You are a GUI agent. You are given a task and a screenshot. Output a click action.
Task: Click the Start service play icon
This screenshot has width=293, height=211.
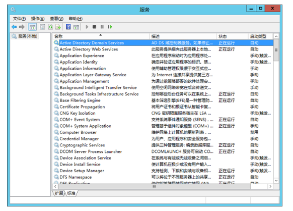tap(87, 27)
